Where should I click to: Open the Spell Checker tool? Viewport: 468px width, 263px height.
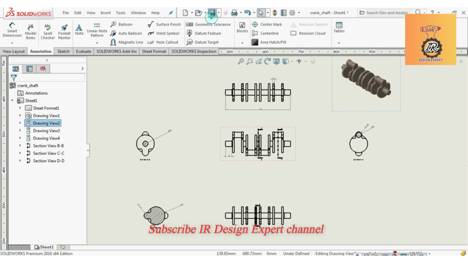(48, 31)
